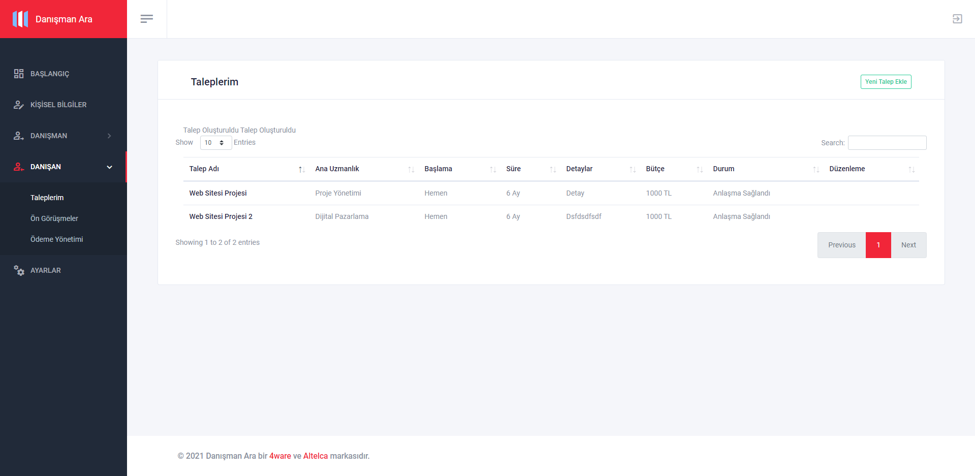Sort by Durum column arrows

[x=816, y=169]
